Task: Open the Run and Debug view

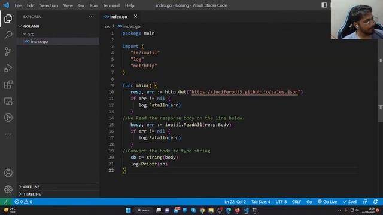Action: 8,68
